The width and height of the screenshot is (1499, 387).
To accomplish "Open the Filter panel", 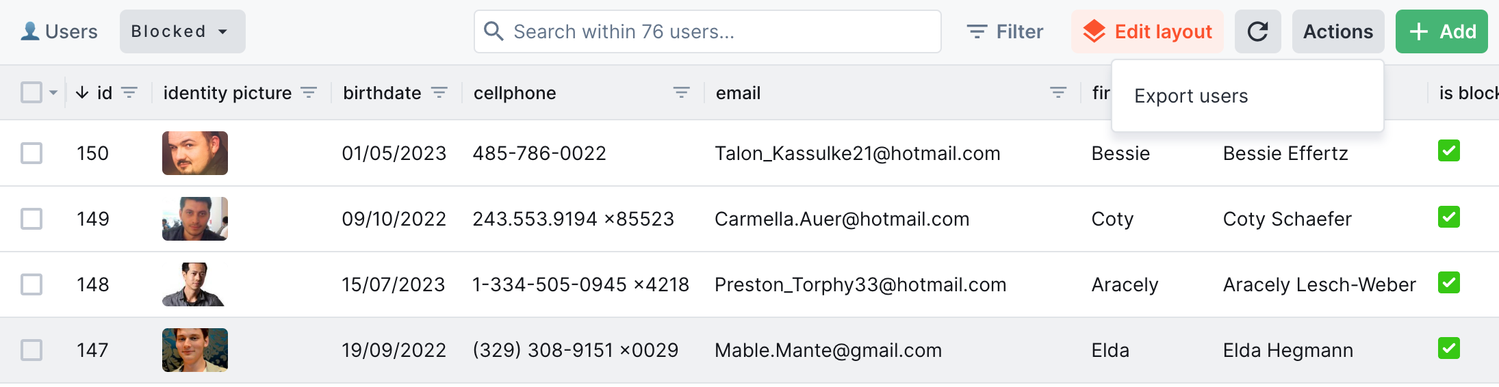I will 1005,31.
